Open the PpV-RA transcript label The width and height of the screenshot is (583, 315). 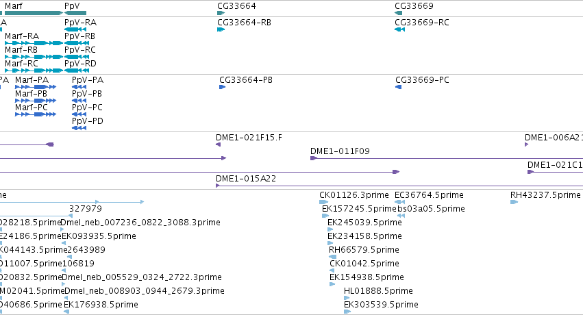click(80, 23)
